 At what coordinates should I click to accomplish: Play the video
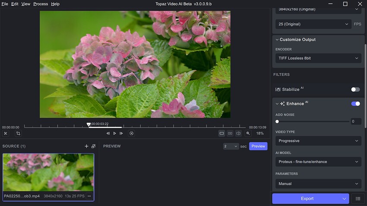(x=115, y=133)
